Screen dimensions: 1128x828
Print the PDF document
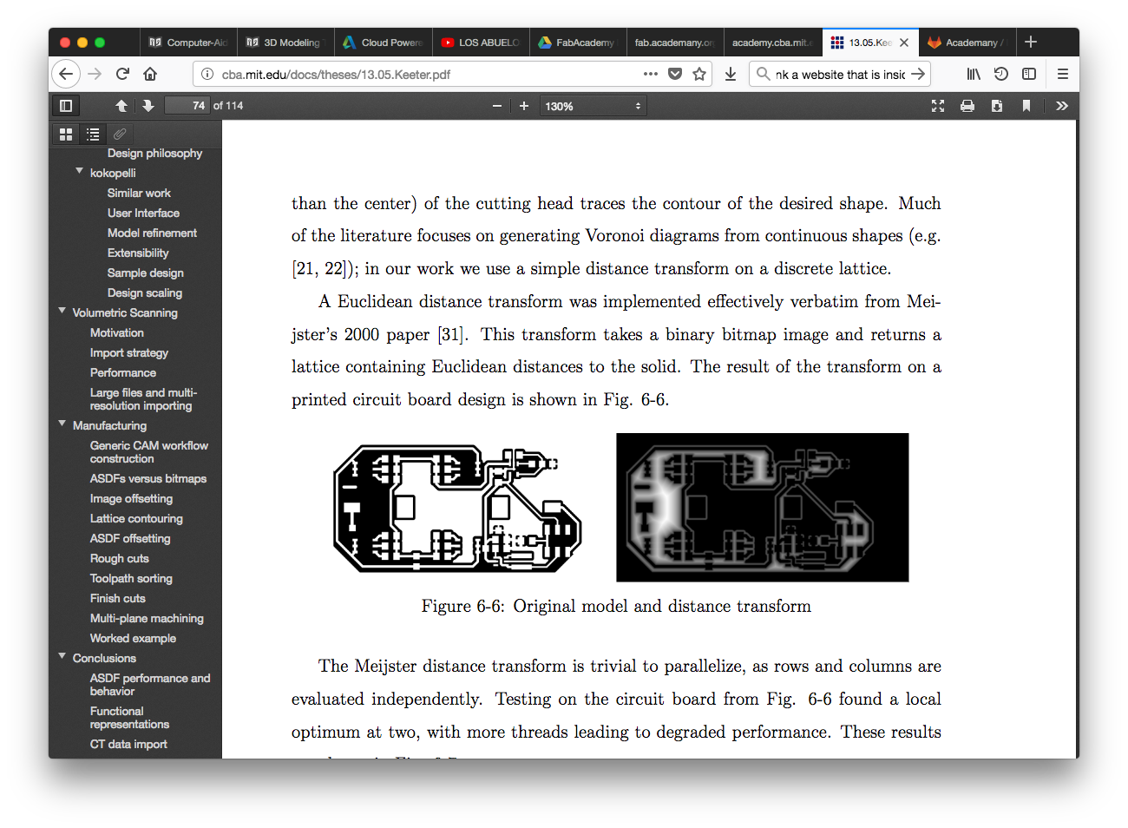[x=967, y=106]
